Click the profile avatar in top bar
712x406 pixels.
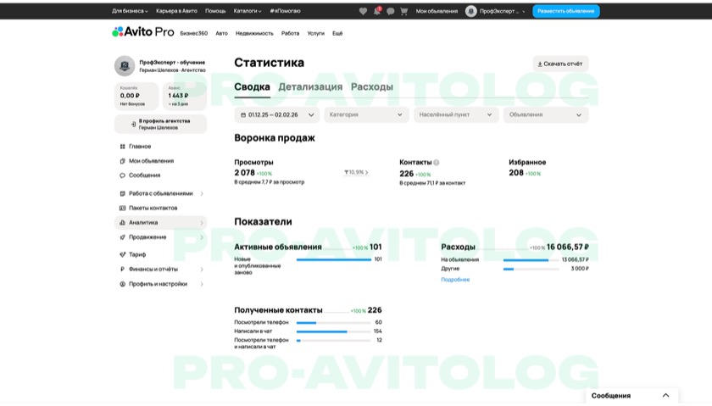point(471,11)
